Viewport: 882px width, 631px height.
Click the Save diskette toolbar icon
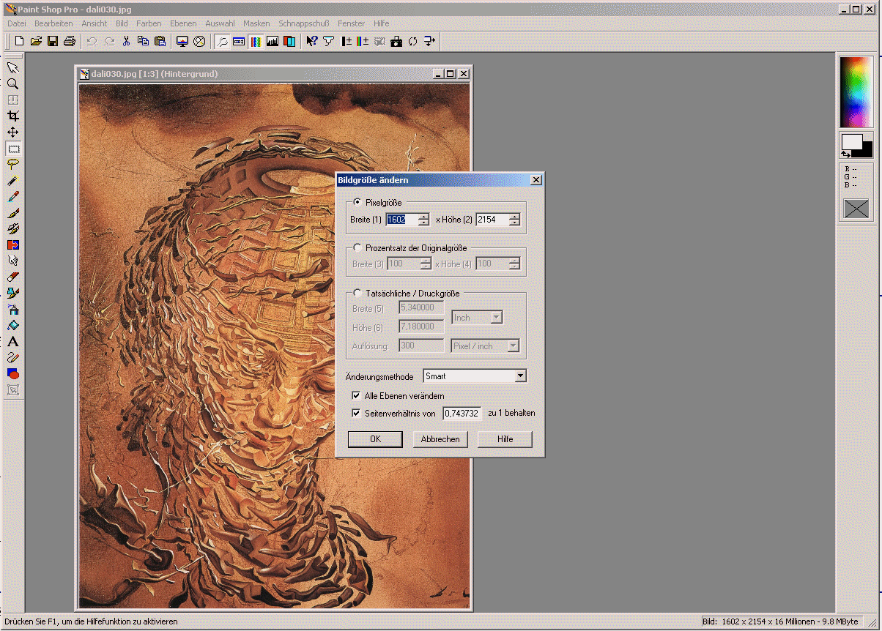53,41
